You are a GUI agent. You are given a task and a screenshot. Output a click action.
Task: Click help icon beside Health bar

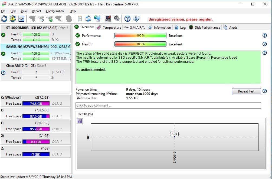coord(264,44)
